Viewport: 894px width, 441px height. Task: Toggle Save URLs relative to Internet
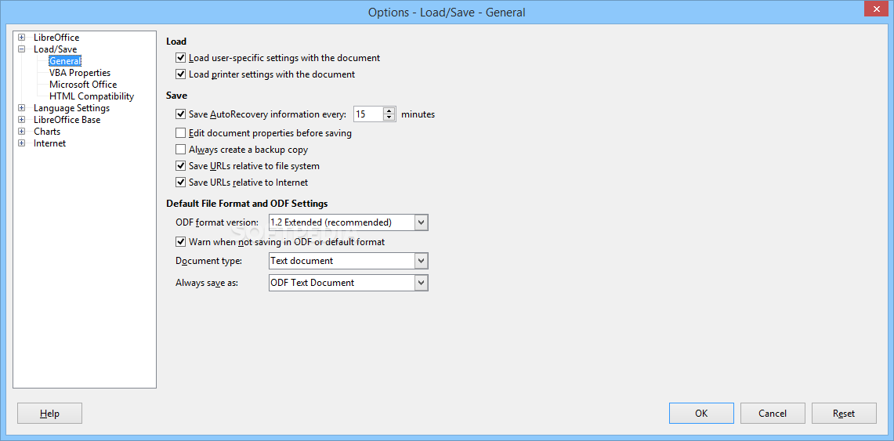pyautogui.click(x=181, y=183)
